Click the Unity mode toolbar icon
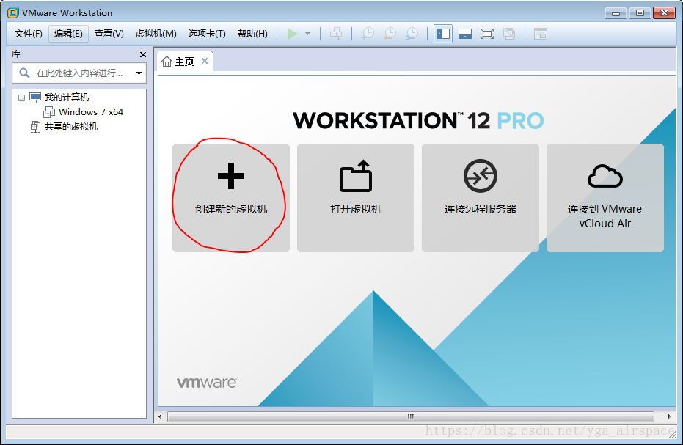Screen dimensions: 683x445 509,34
